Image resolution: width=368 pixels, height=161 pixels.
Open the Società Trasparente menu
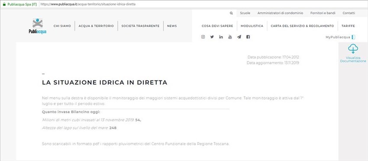(140, 26)
